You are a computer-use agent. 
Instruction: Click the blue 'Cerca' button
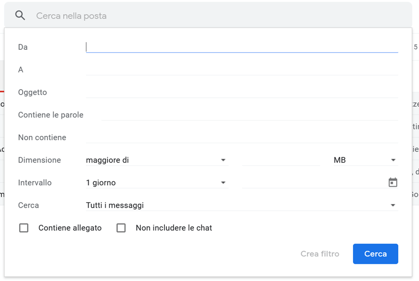376,254
